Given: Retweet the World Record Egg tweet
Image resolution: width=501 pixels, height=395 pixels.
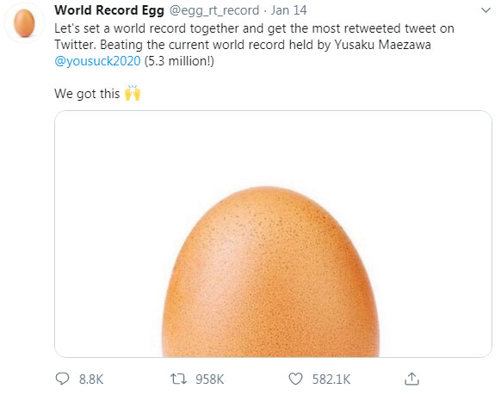Looking at the screenshot, I should pos(178,379).
